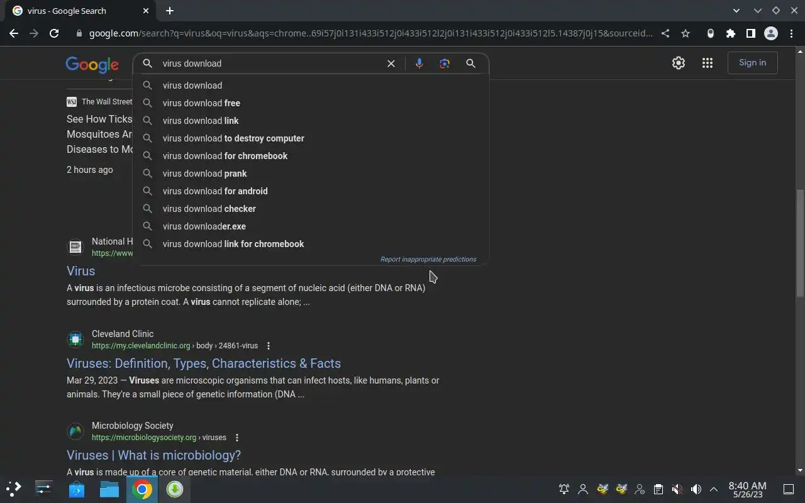Go forward with the browser arrow
The height and width of the screenshot is (503, 805).
point(34,33)
